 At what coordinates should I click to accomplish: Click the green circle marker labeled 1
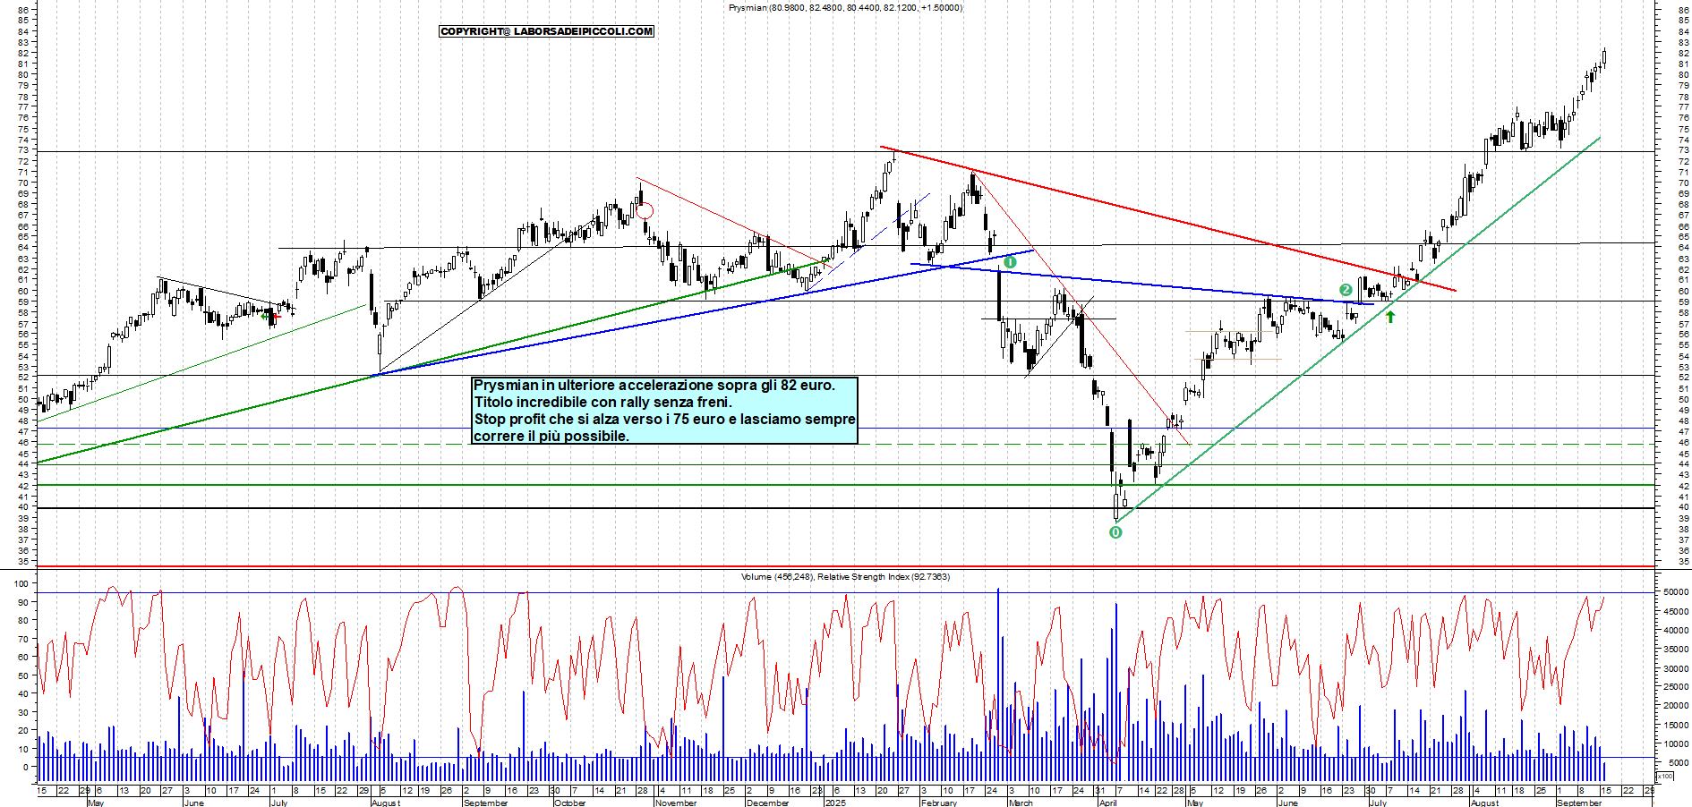(1010, 262)
